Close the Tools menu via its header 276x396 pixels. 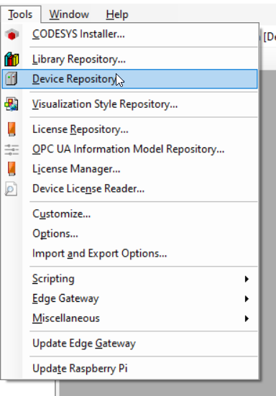click(20, 14)
